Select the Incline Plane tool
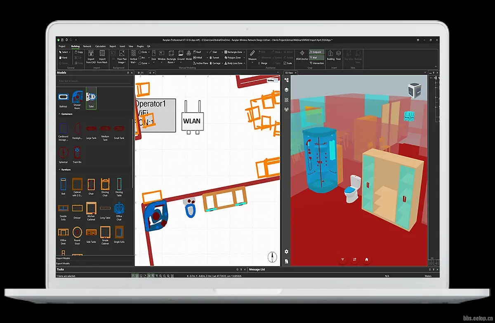495x323 pixels. [x=200, y=63]
